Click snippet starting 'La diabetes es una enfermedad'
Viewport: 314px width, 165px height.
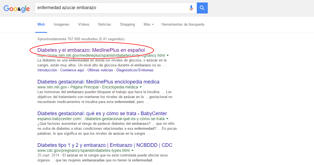[x=102, y=63]
